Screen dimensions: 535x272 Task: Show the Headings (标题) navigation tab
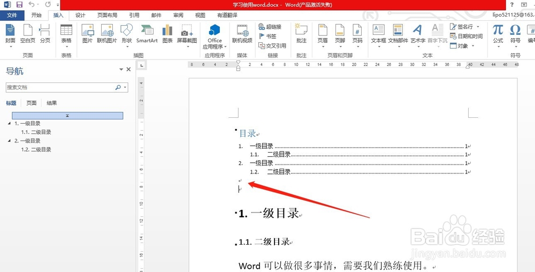[x=11, y=103]
